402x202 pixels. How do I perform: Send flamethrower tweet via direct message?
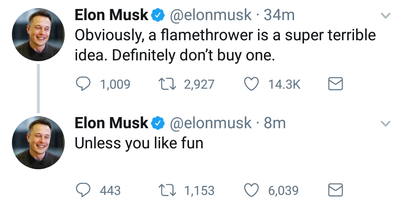tap(335, 84)
